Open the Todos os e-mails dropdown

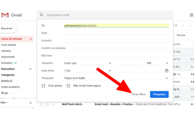tap(116, 78)
